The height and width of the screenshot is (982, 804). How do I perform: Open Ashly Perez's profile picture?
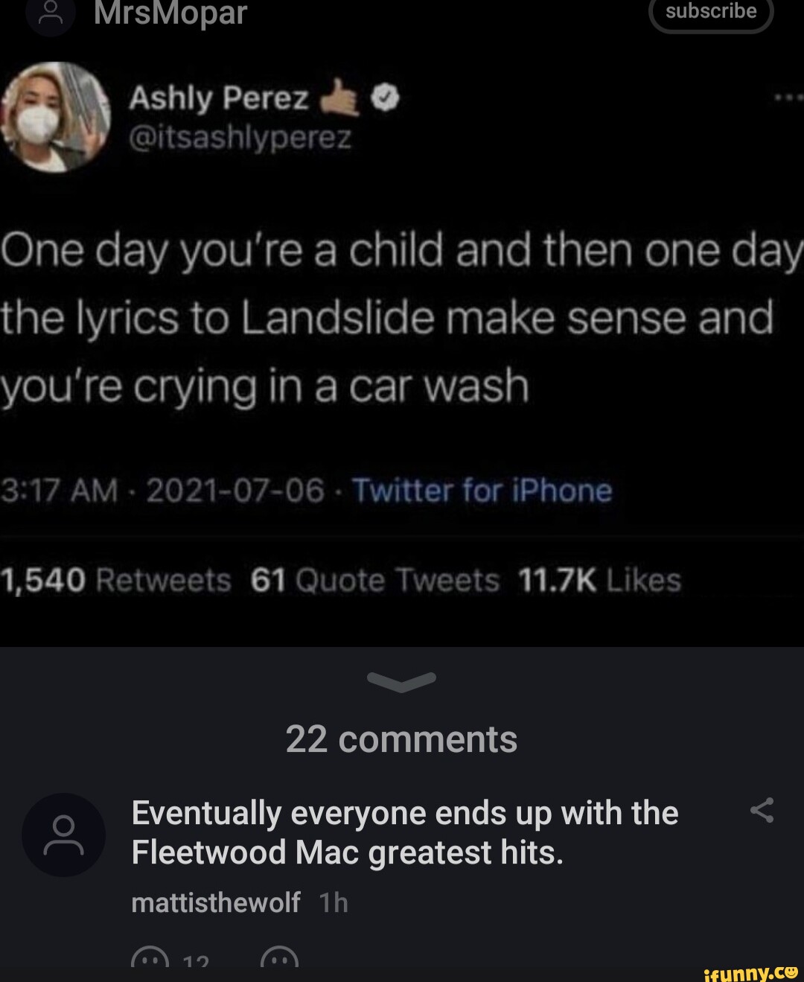(x=56, y=117)
